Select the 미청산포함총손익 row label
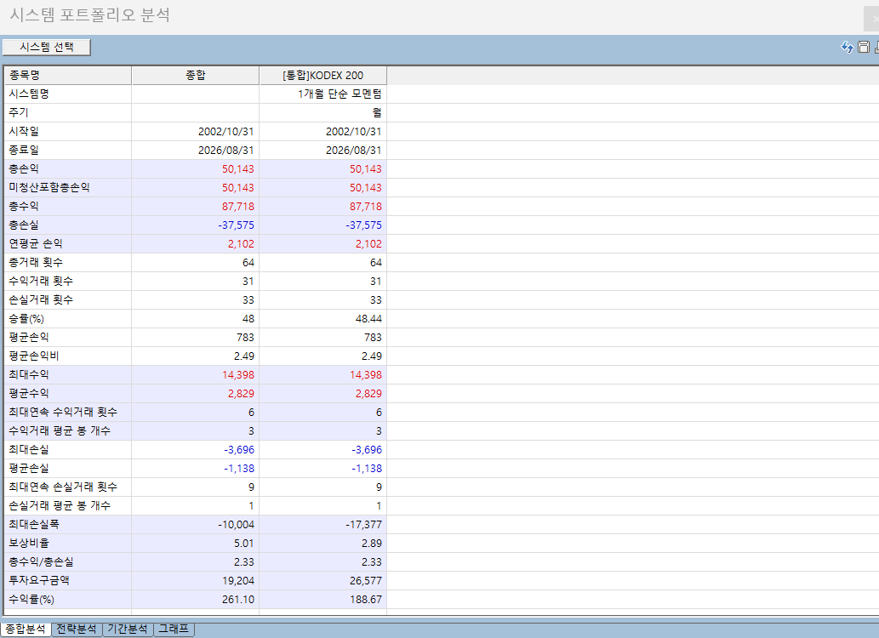 click(x=49, y=187)
